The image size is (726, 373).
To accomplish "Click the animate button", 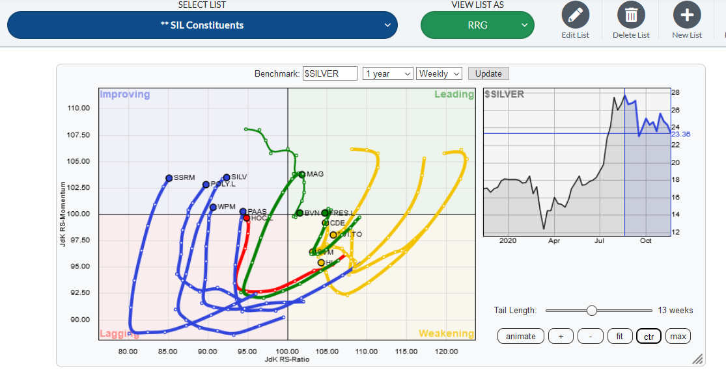I will (520, 336).
